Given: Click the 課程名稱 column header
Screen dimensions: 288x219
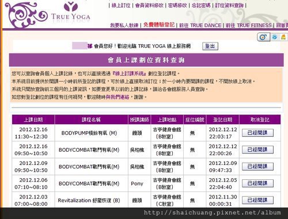Looking at the screenshot, I should pyautogui.click(x=91, y=120).
